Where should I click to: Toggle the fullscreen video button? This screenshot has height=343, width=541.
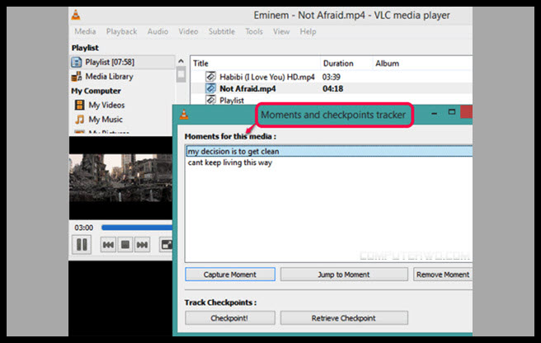(x=167, y=244)
